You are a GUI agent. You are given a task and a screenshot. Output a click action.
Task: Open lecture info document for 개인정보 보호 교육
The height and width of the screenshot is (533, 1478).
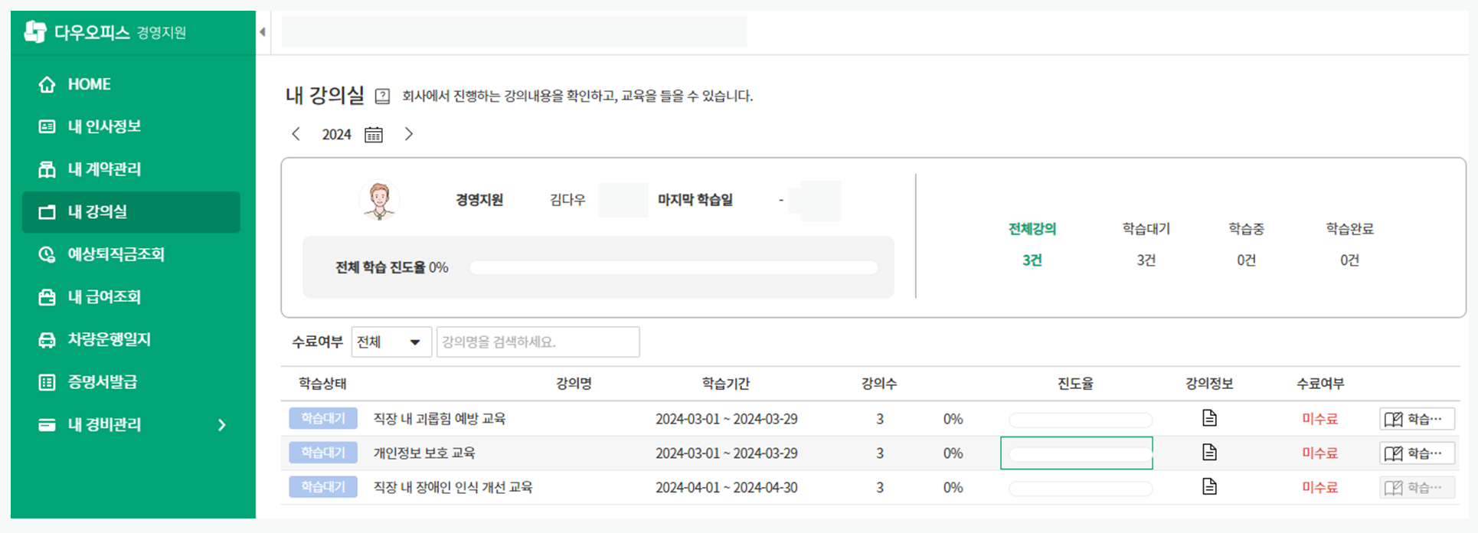(1209, 453)
